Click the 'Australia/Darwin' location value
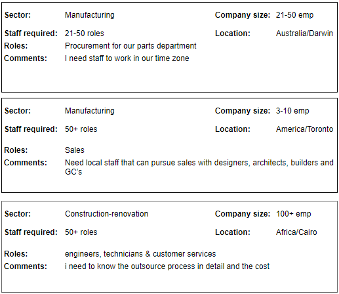 point(304,33)
